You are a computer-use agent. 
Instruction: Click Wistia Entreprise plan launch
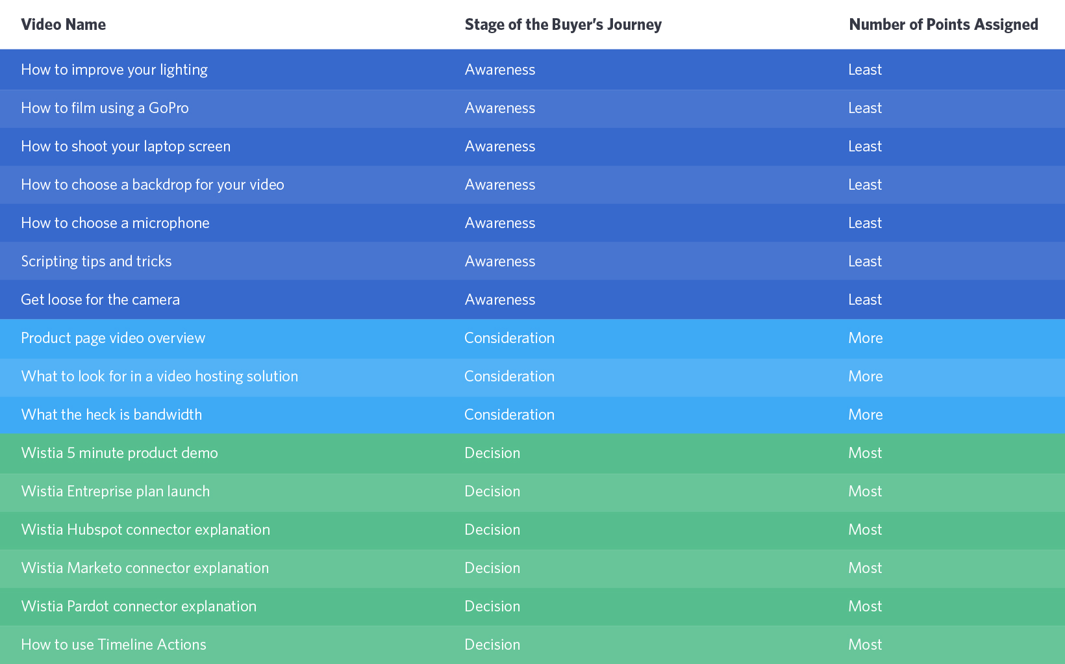click(x=115, y=491)
